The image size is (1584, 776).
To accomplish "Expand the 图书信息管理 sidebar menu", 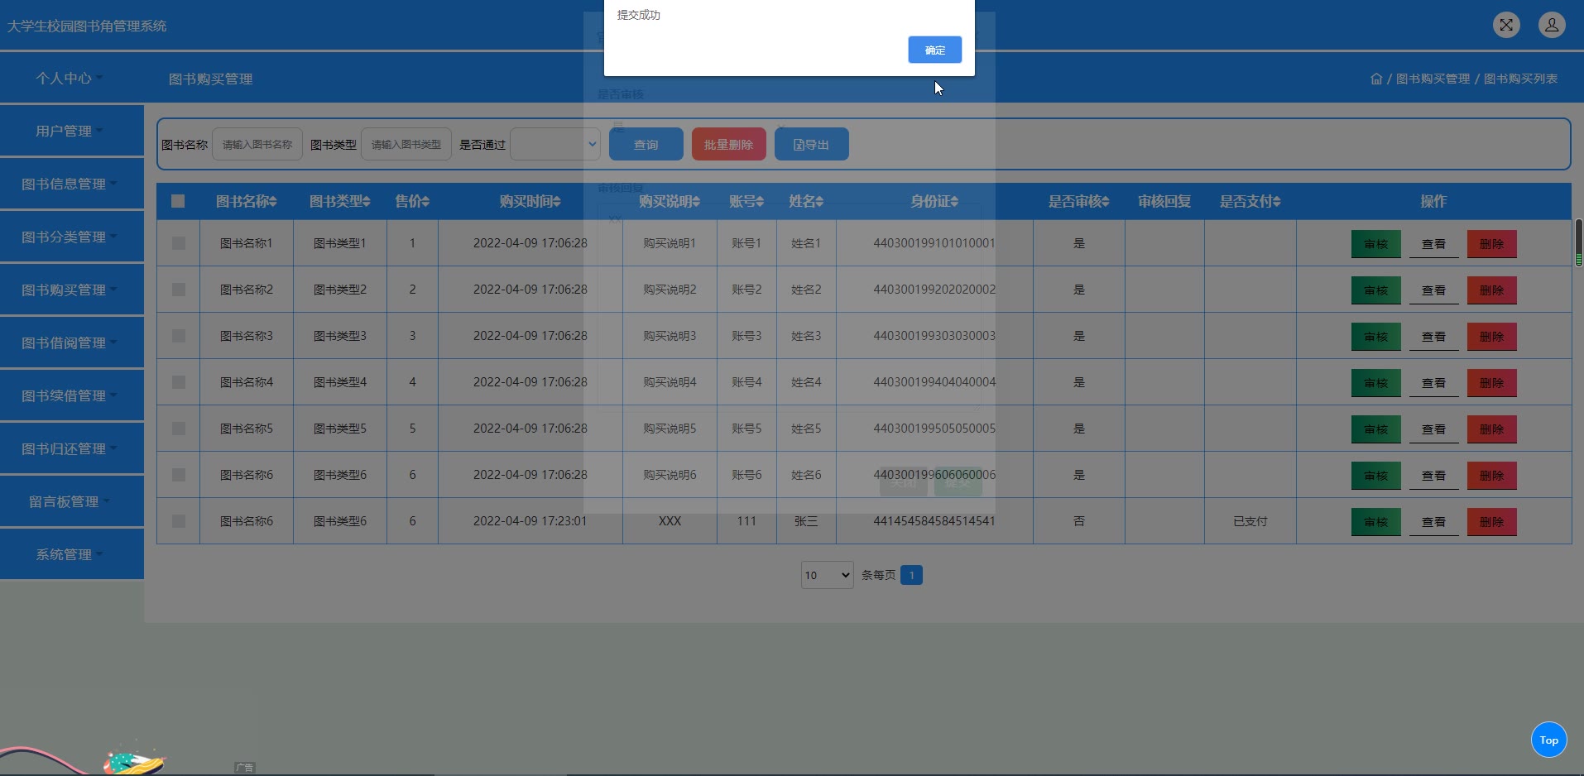I will pyautogui.click(x=70, y=184).
